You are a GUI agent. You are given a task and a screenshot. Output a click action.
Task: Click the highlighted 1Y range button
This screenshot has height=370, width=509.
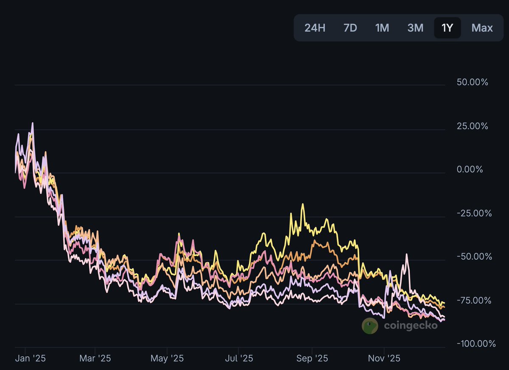pyautogui.click(x=447, y=28)
